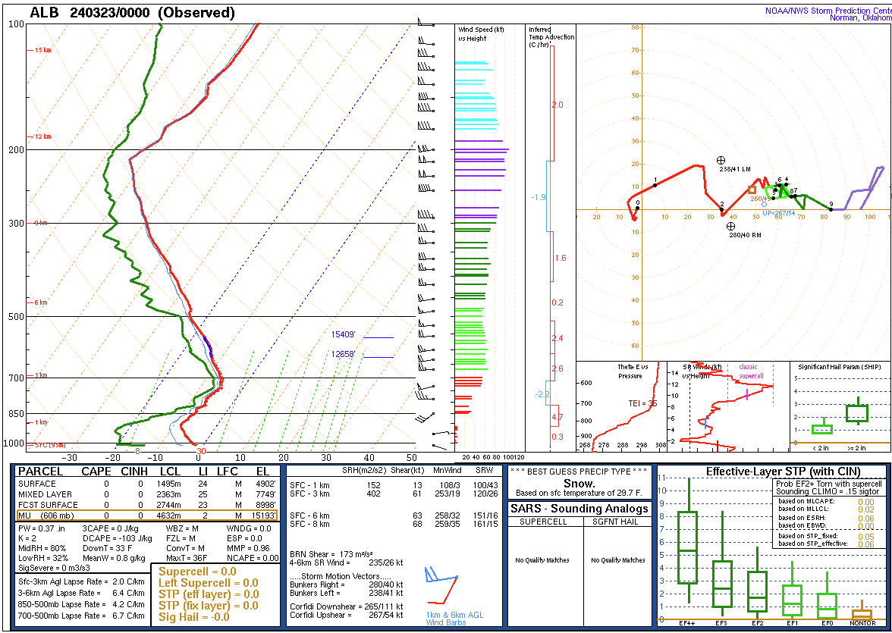Click the SRH(m2/s2) column header

point(363,471)
